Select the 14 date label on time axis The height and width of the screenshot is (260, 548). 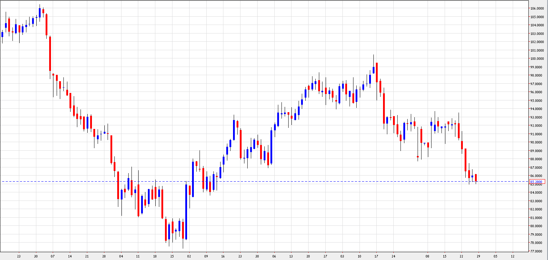pos(70,256)
